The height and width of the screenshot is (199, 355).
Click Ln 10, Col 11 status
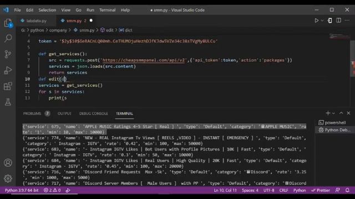[225, 190]
